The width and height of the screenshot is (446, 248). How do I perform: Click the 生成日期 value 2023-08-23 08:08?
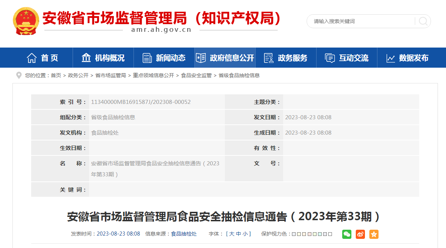[308, 133]
